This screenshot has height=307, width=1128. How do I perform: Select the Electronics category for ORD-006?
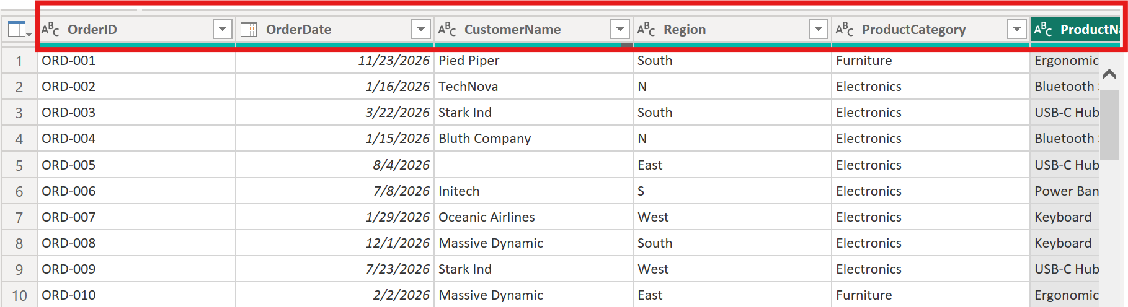pyautogui.click(x=931, y=191)
